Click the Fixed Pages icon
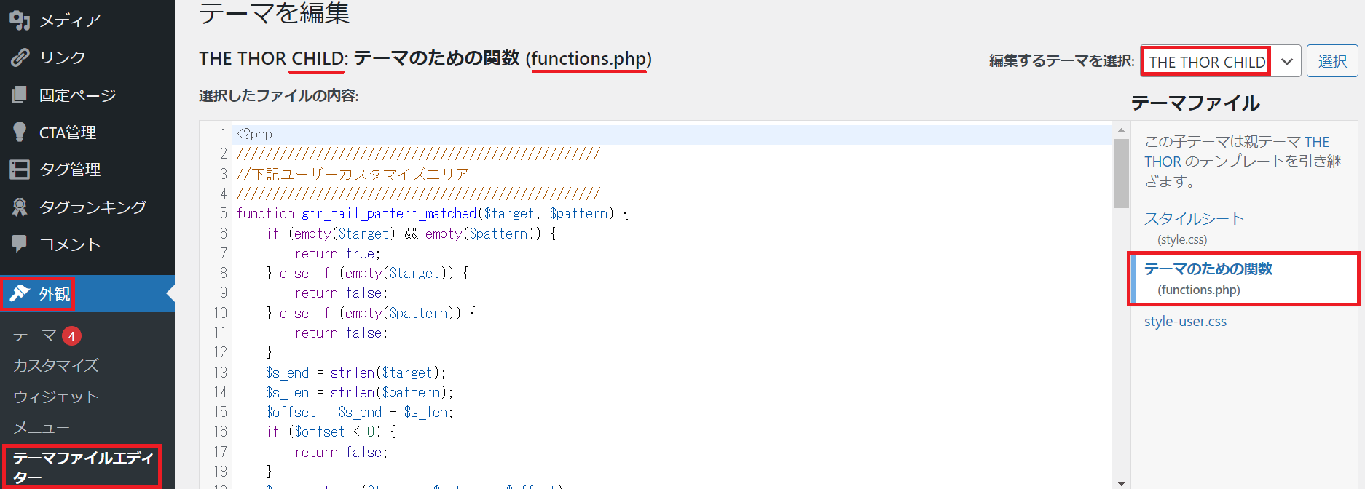The width and height of the screenshot is (1365, 489). [20, 95]
